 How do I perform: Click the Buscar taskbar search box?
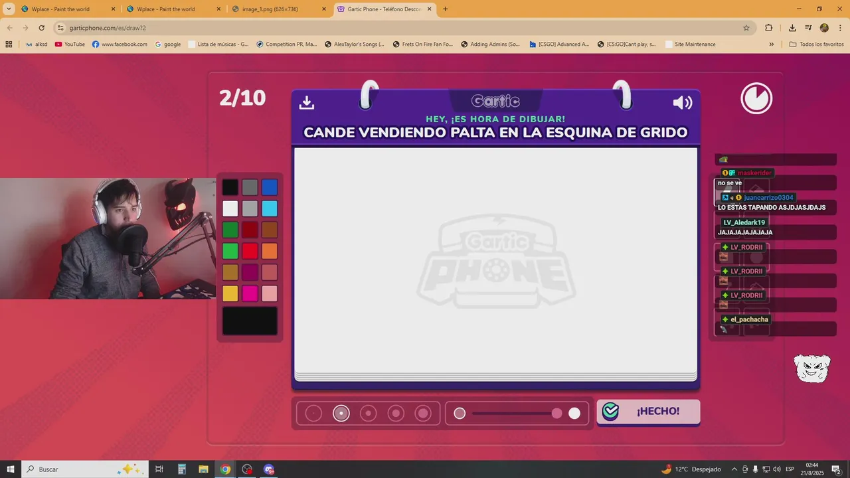tap(86, 469)
